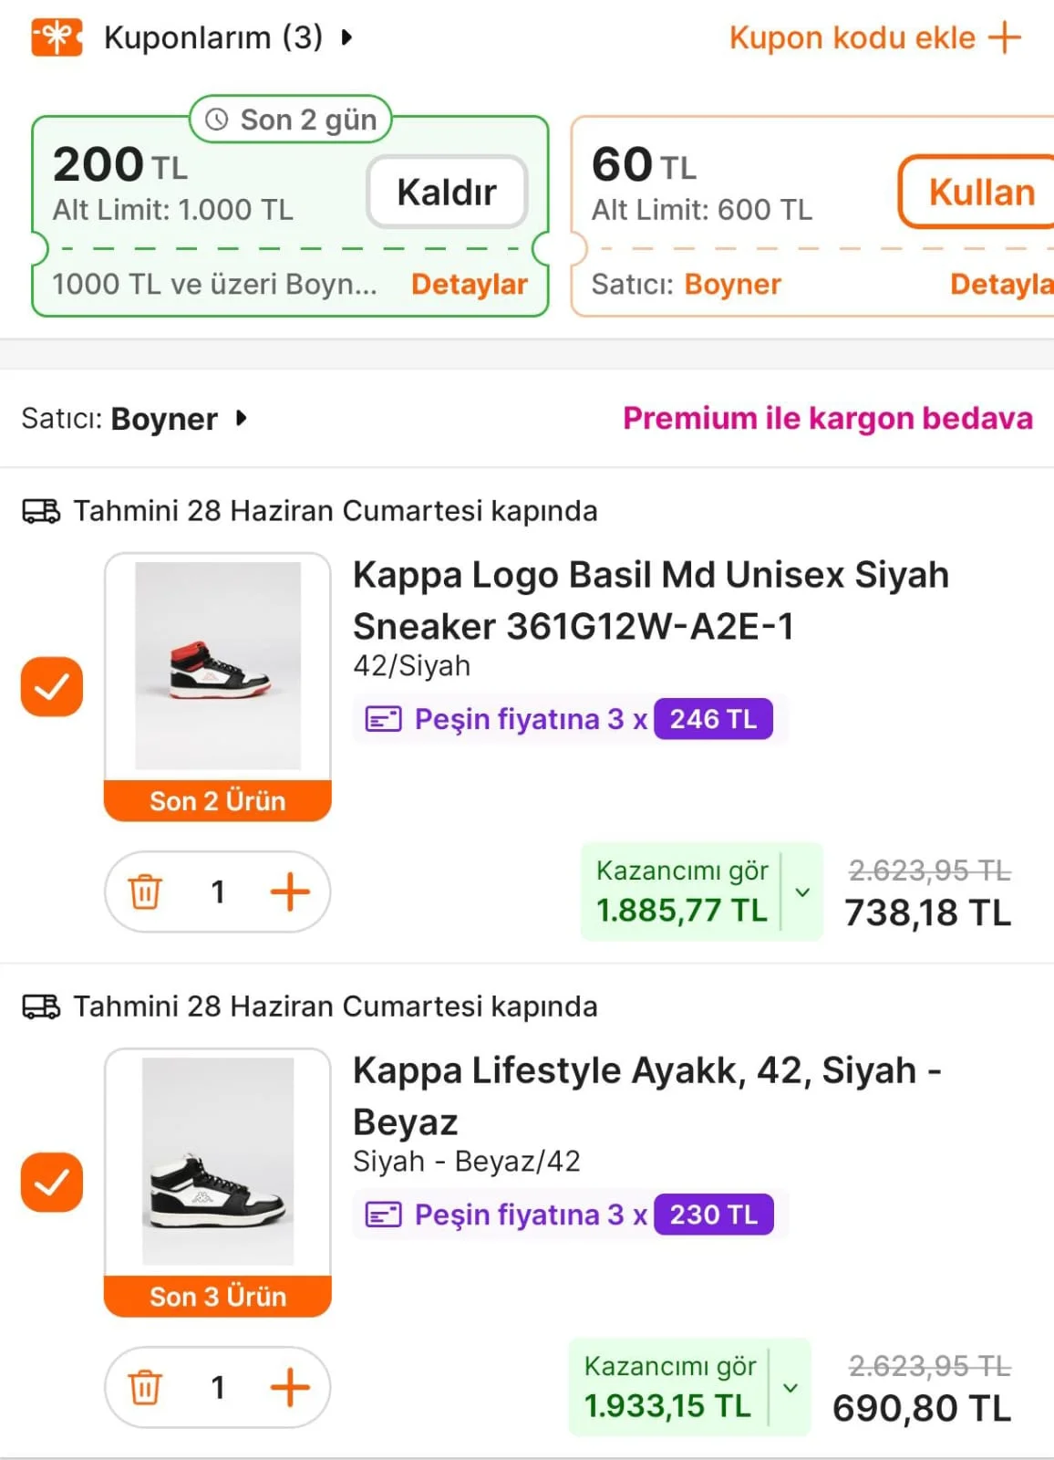Tap the Premium ile kargon bedava link
Viewport: 1054px width, 1460px height.
click(x=827, y=418)
